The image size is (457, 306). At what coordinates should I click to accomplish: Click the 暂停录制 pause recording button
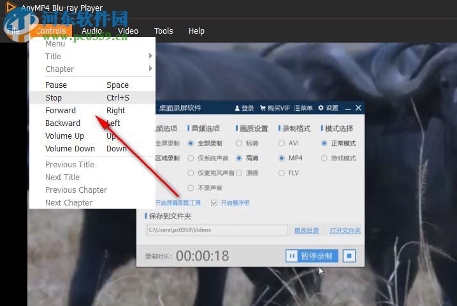pyautogui.click(x=312, y=256)
